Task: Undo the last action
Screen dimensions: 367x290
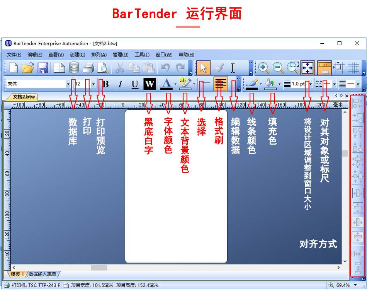Action: (x=165, y=68)
